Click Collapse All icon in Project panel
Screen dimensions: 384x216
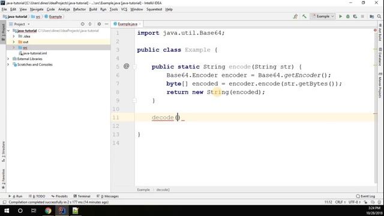(90, 24)
